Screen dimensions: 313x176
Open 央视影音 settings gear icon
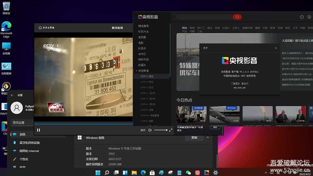(x=309, y=17)
